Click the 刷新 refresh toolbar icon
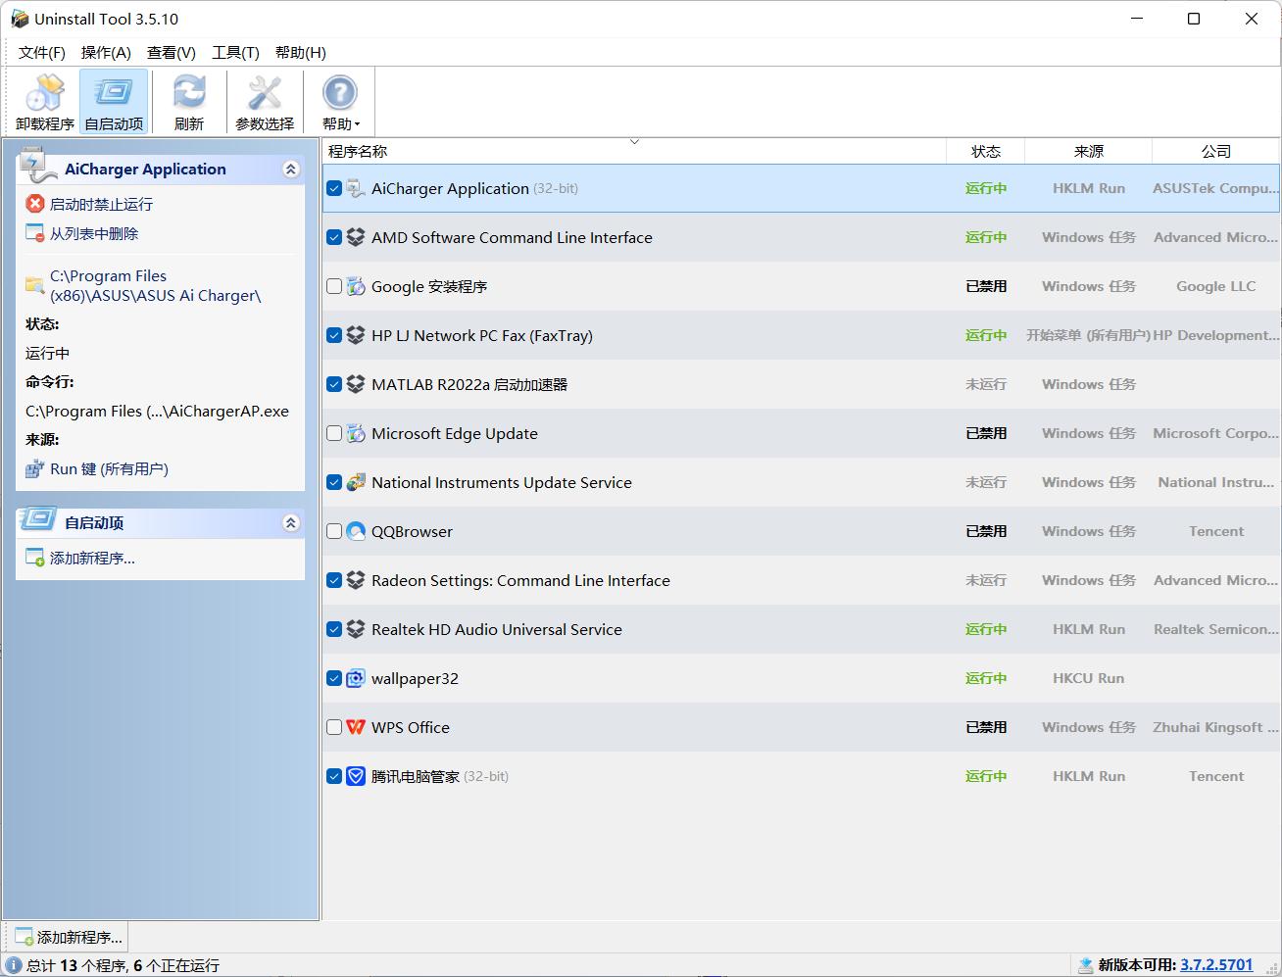This screenshot has width=1282, height=977. tap(188, 102)
